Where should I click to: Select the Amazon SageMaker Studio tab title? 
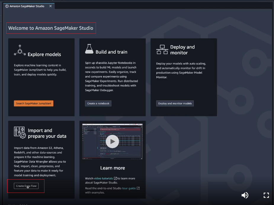pyautogui.click(x=27, y=6)
